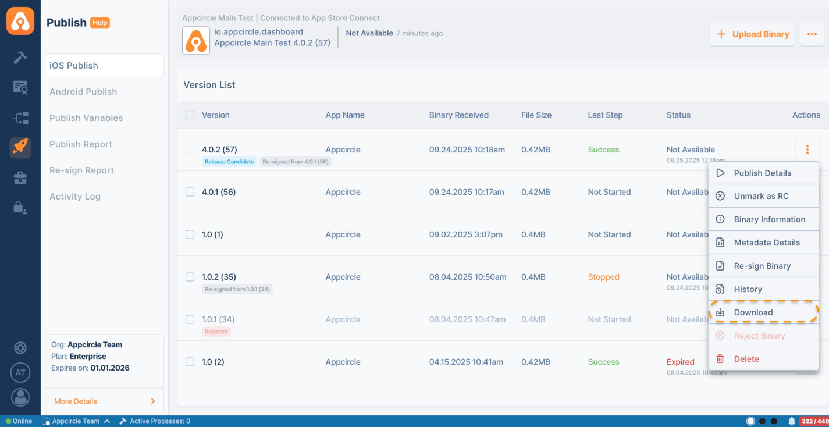Open the Signing Identities certificate icon
Screen dimensions: 829x427
[x=20, y=87]
